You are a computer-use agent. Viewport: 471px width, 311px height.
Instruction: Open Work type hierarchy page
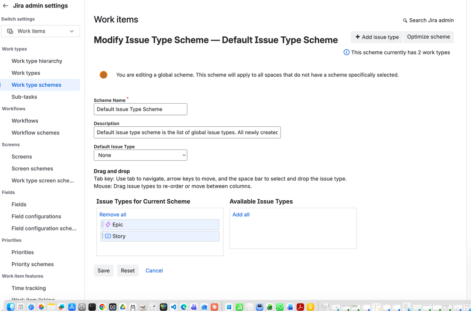click(x=37, y=61)
